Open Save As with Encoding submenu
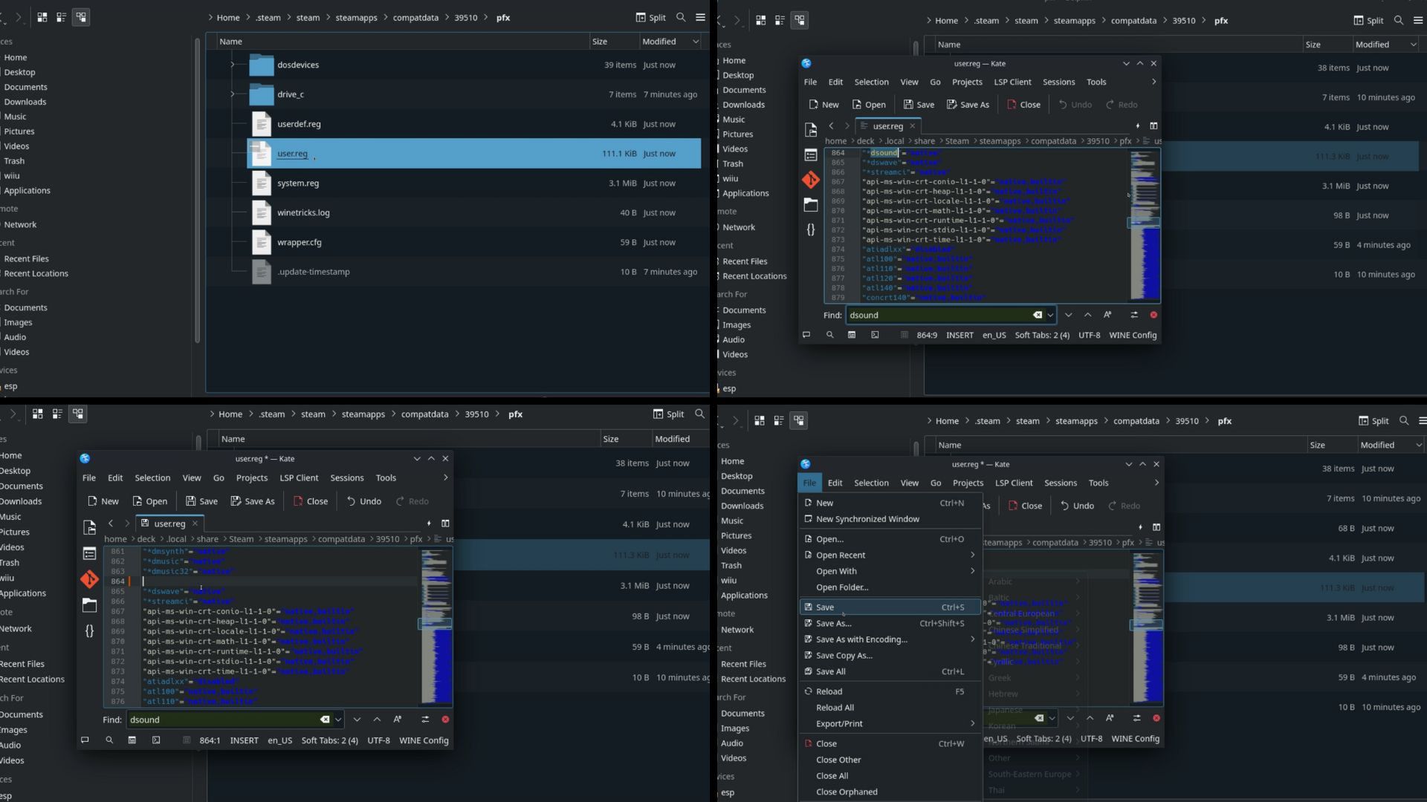Screen dimensions: 1427x802 861,639
